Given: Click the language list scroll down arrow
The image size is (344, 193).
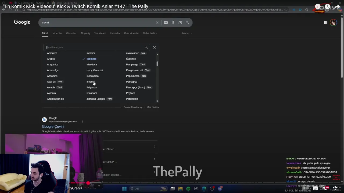Looking at the screenshot, I should [x=157, y=101].
